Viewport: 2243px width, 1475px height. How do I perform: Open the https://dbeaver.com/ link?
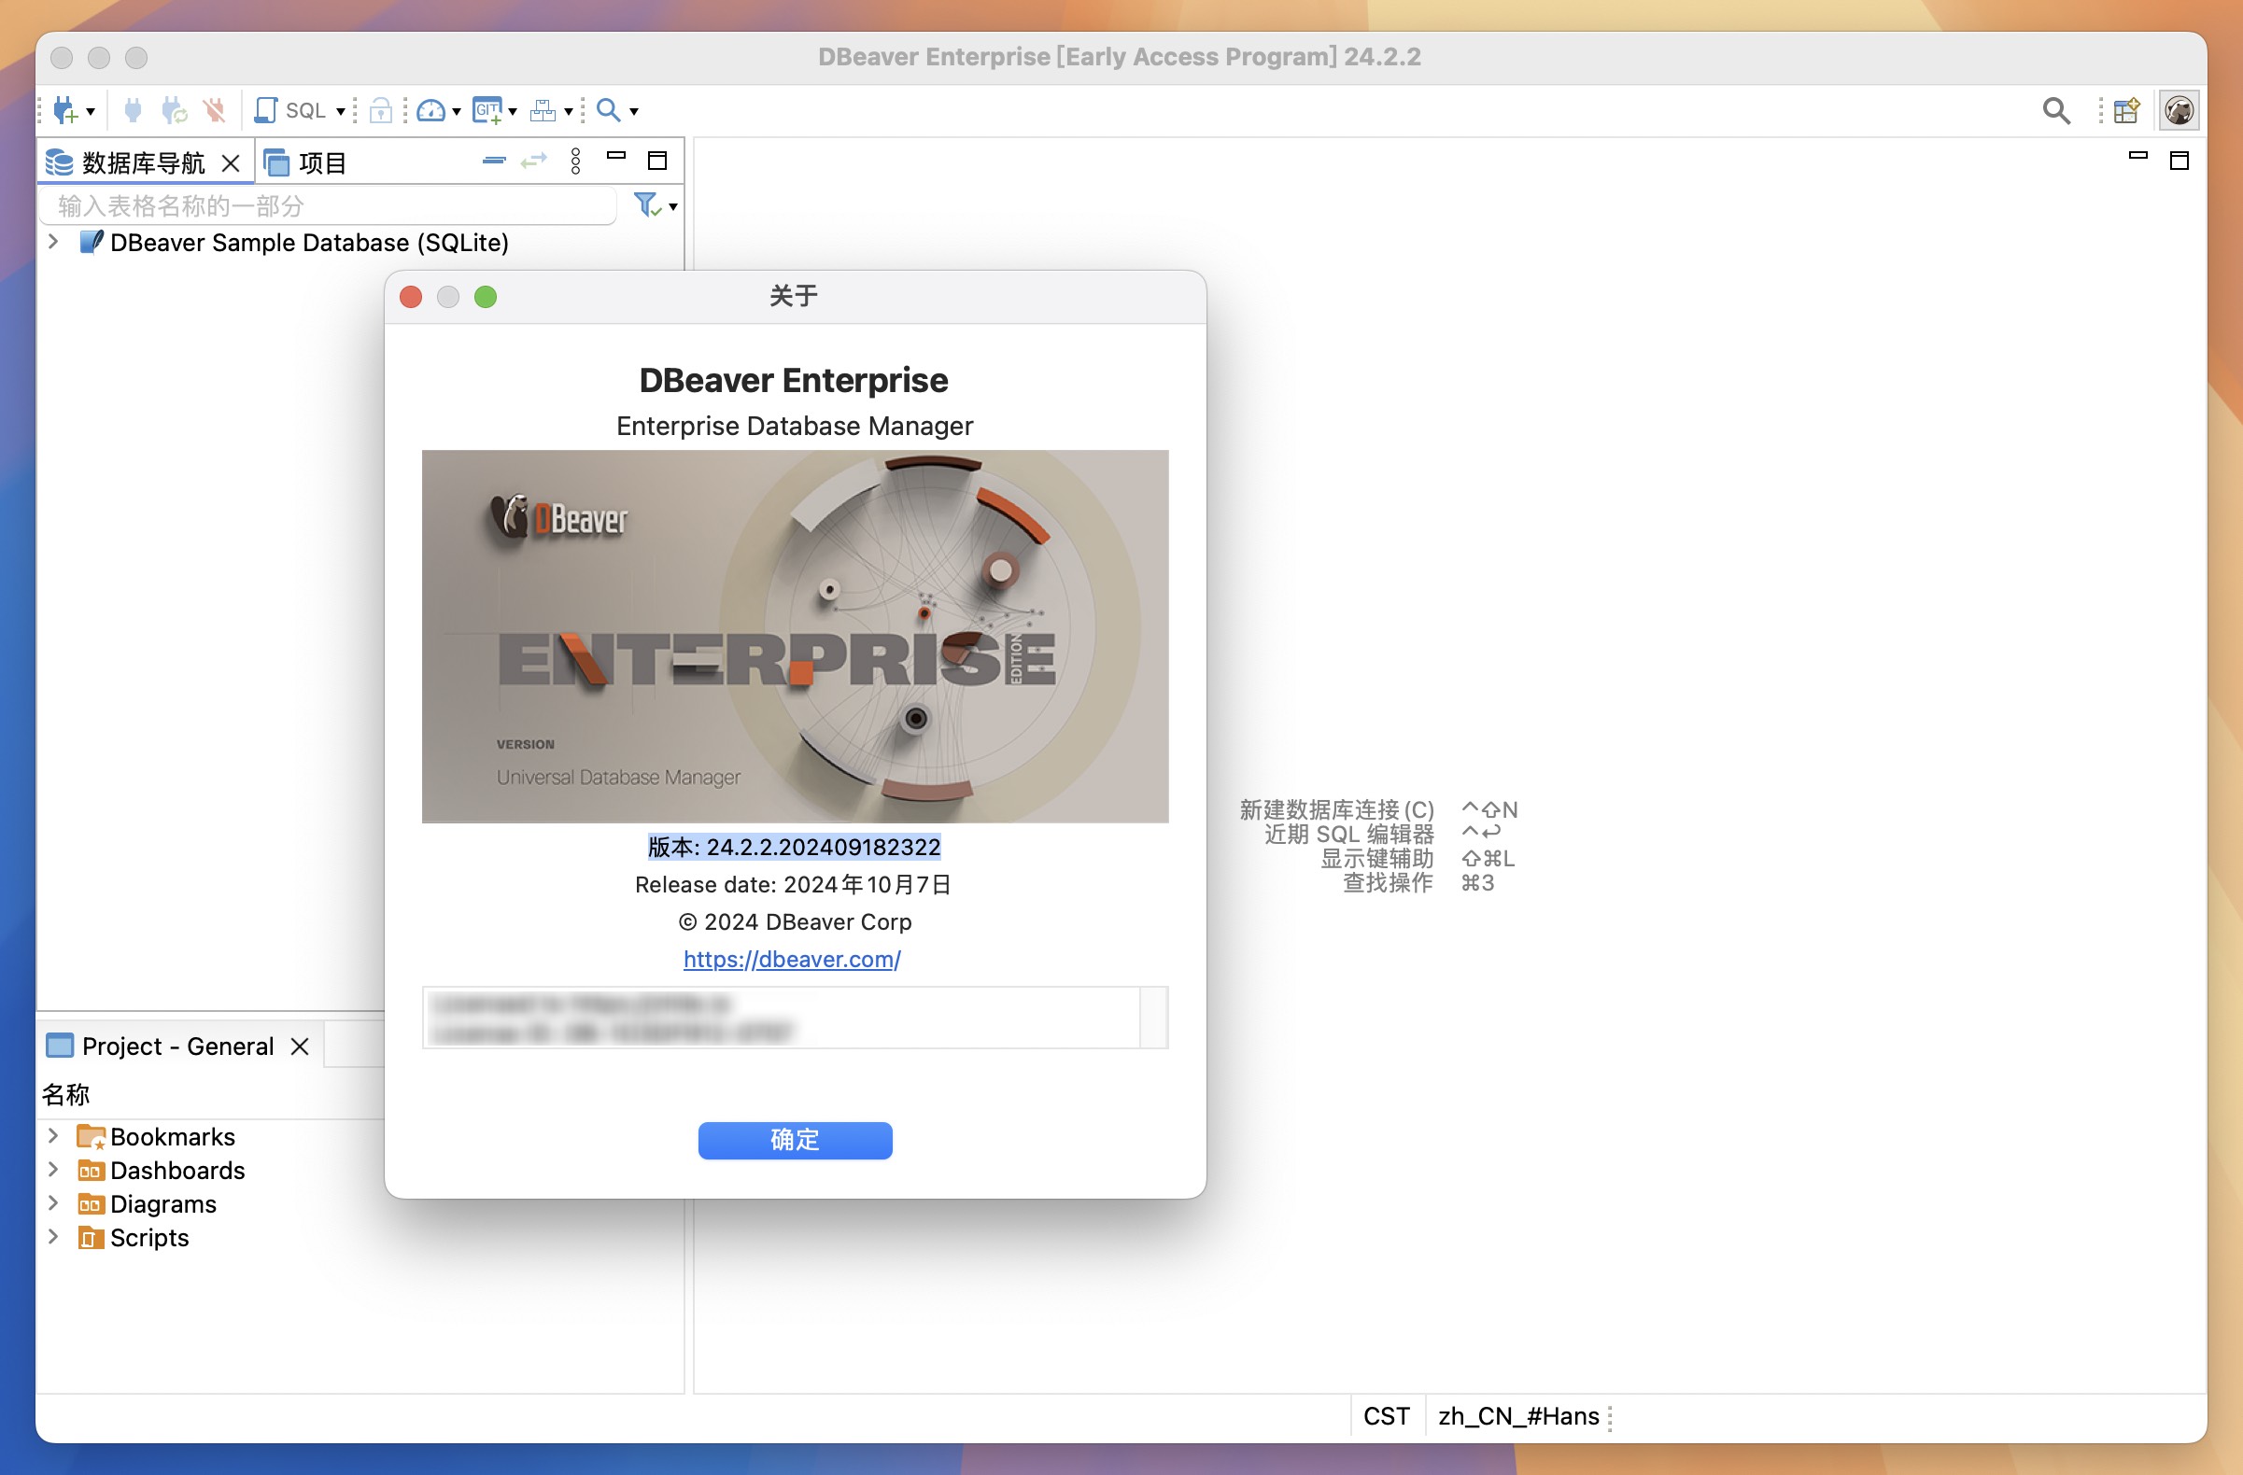pyautogui.click(x=792, y=959)
